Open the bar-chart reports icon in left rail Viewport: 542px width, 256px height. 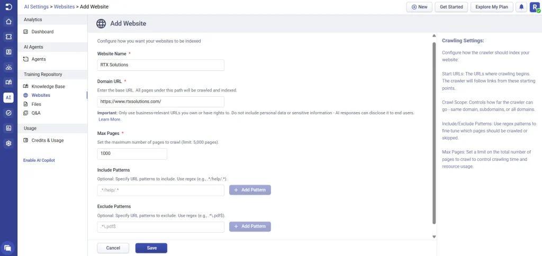8,128
